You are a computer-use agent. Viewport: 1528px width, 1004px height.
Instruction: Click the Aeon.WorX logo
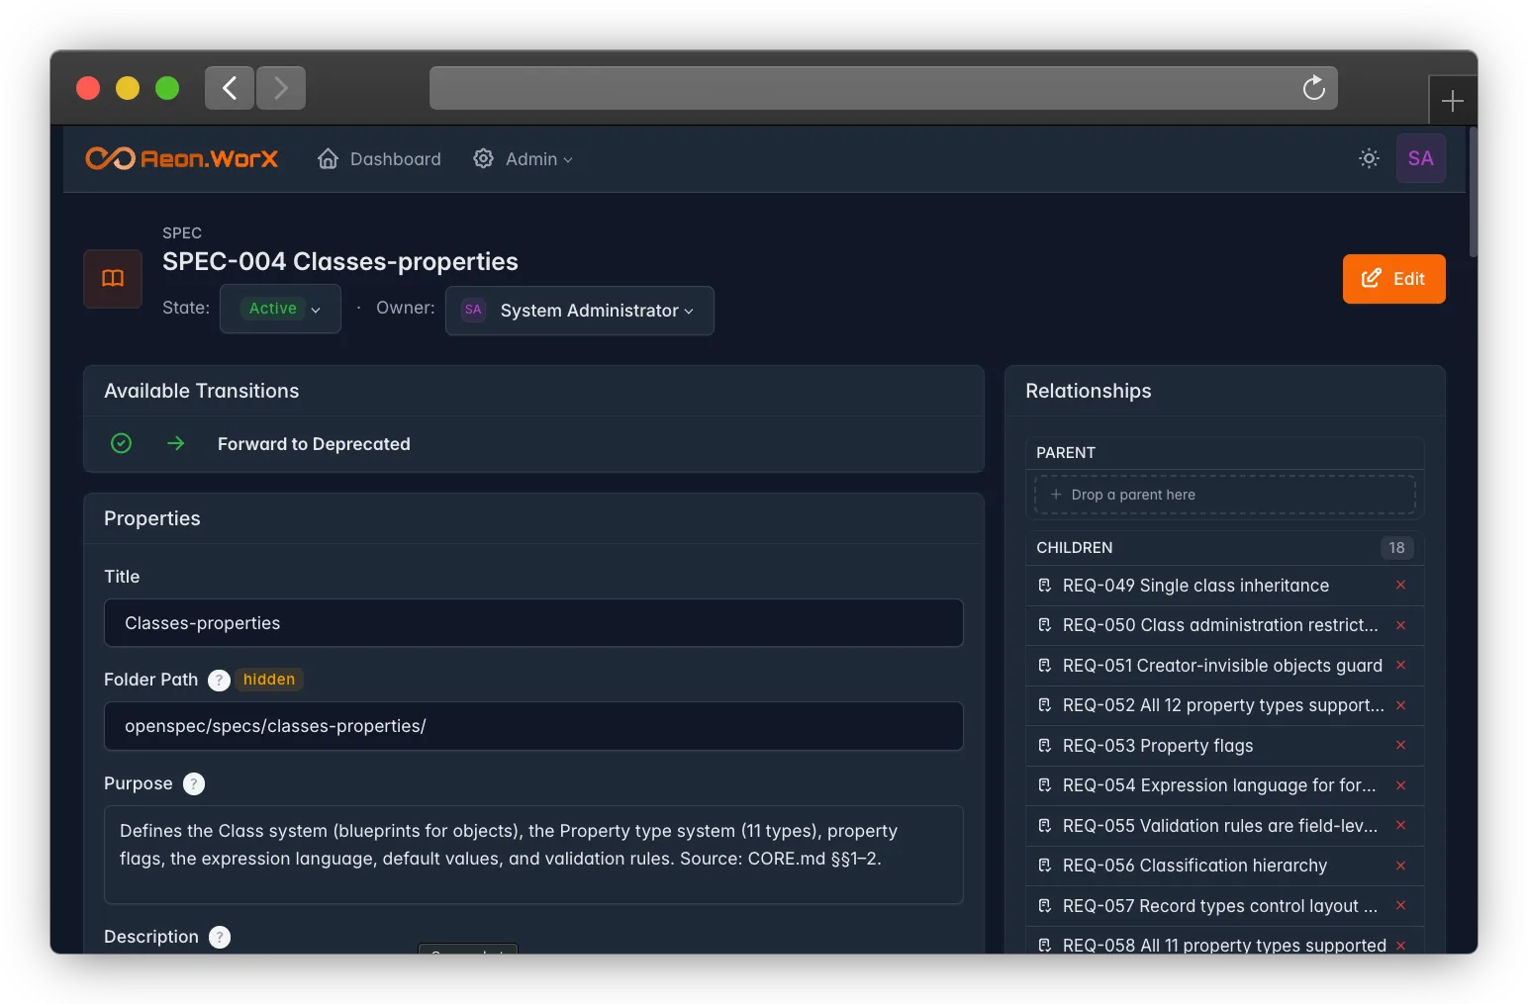pos(182,158)
